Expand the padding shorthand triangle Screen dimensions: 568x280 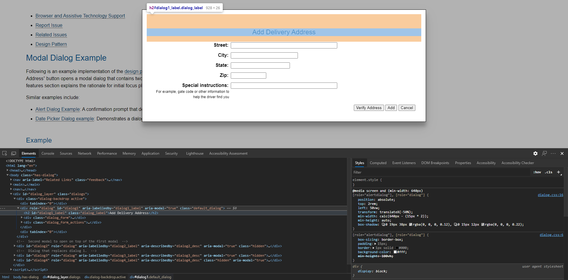point(375,244)
